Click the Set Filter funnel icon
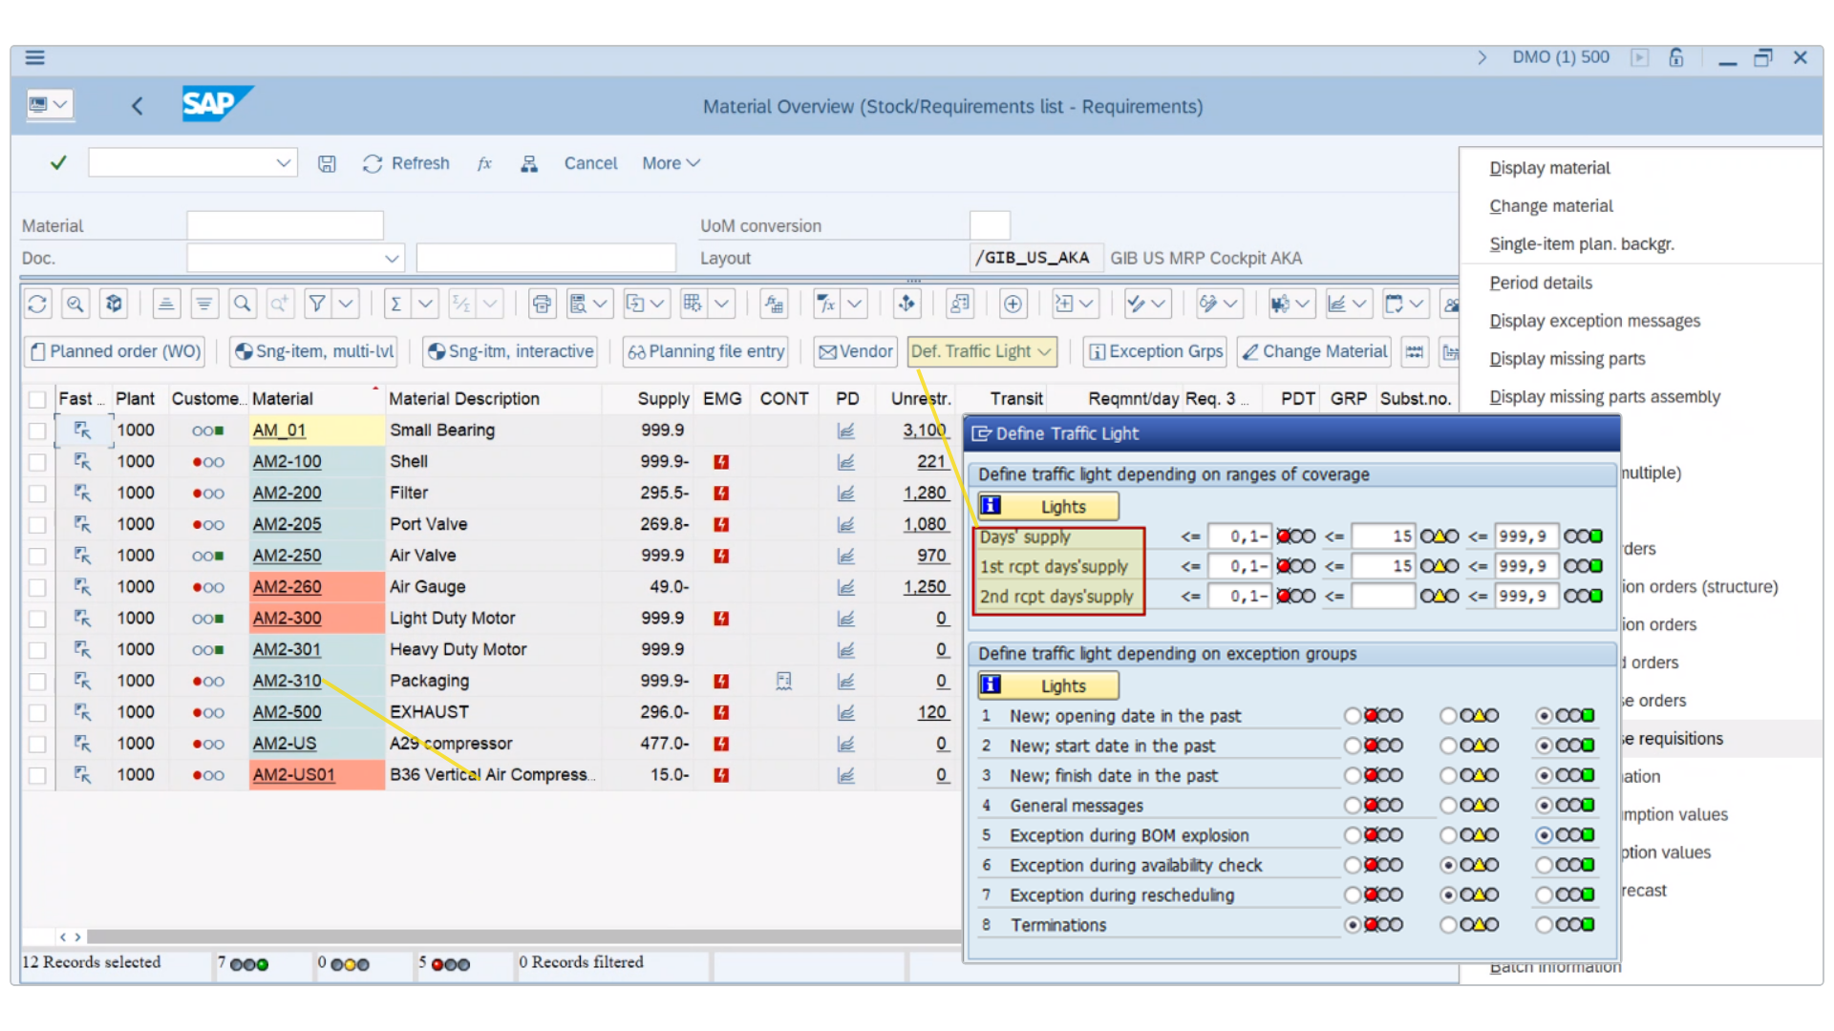The height and width of the screenshot is (1031, 1834). click(317, 304)
